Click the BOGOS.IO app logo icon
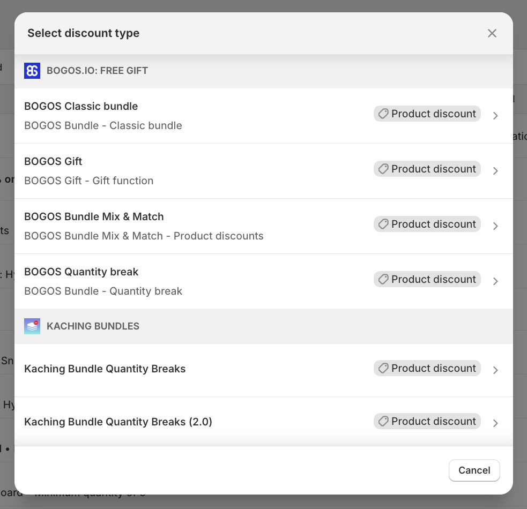This screenshot has height=509, width=527. coord(32,71)
